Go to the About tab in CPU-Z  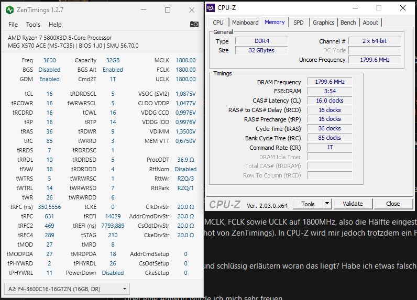pos(370,23)
